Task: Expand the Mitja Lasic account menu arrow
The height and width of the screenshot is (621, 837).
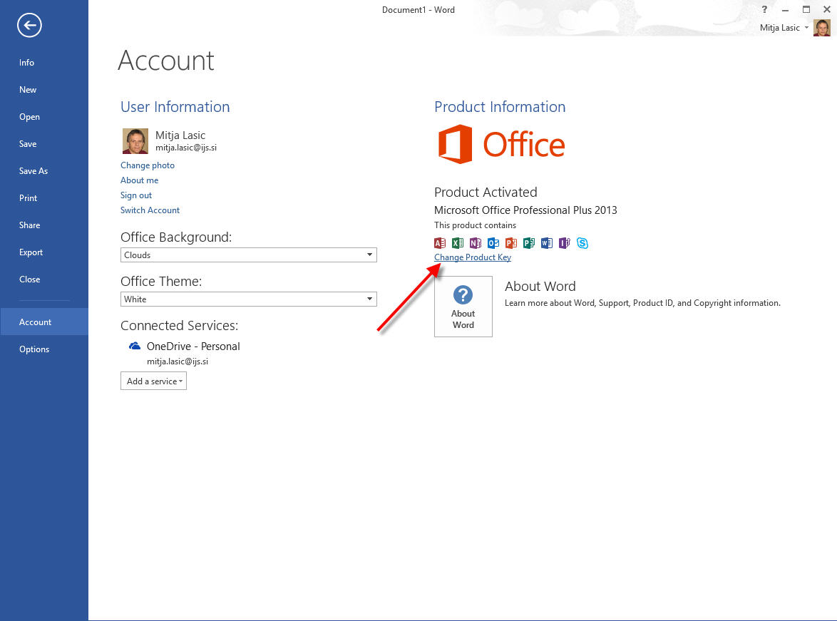Action: (806, 28)
